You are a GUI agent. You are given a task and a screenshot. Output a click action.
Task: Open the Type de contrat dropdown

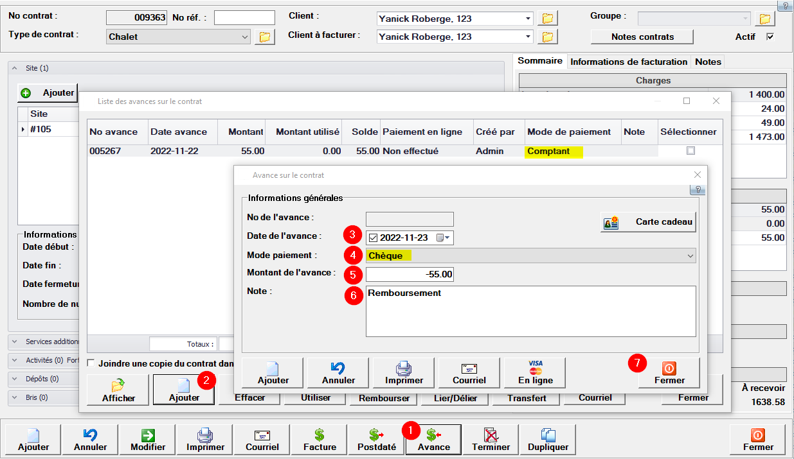(x=244, y=37)
